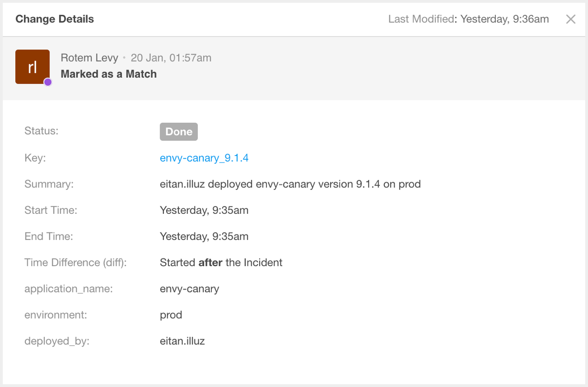
Task: Click the 20 Jan, 01:57am timestamp
Action: 171,58
